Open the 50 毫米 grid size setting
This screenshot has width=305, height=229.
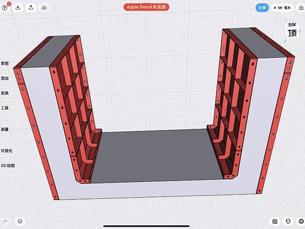[283, 8]
